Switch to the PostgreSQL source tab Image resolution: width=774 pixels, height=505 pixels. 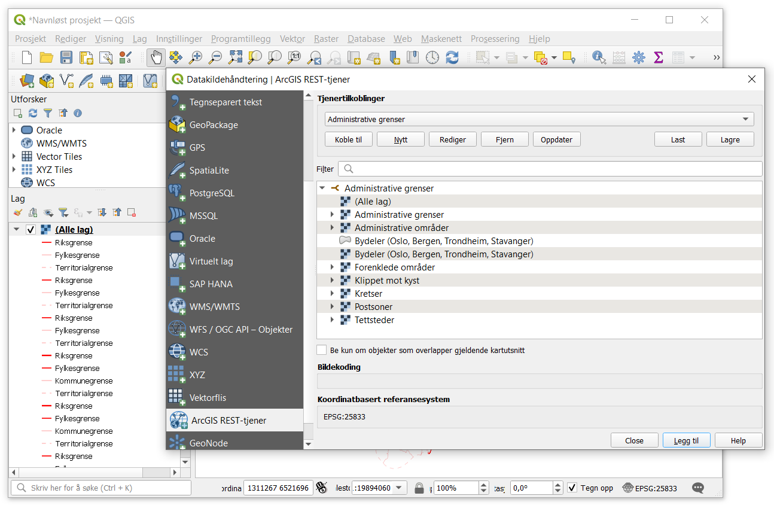click(234, 193)
